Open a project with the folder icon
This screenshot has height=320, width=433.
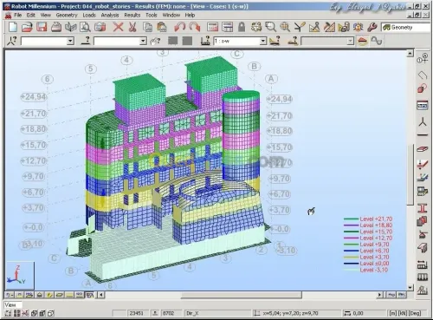27,27
